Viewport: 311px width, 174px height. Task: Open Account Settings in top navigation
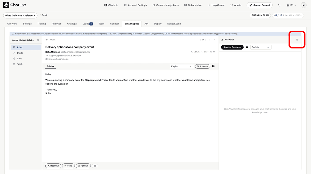coord(135,5)
